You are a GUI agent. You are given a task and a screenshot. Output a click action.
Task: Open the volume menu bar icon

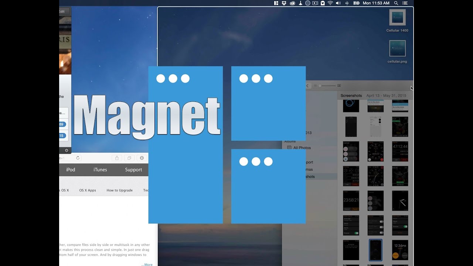[338, 3]
